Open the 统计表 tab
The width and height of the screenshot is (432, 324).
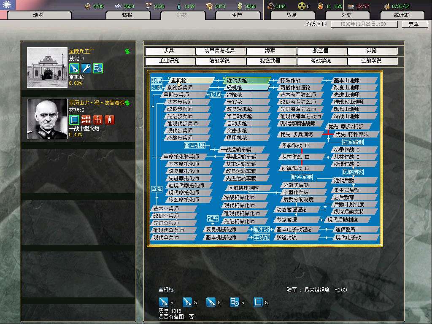(401, 15)
